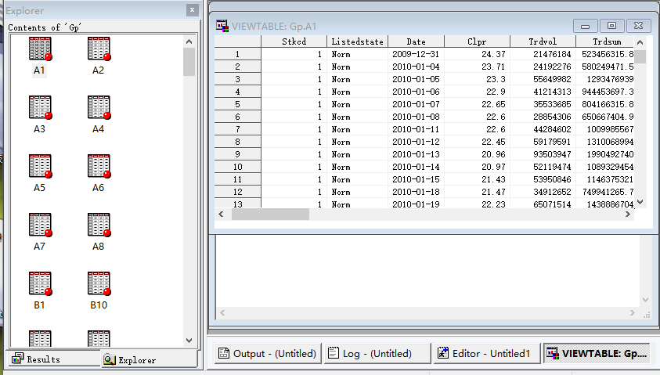Select the B10 dataset icon
660x375 pixels.
tap(99, 283)
